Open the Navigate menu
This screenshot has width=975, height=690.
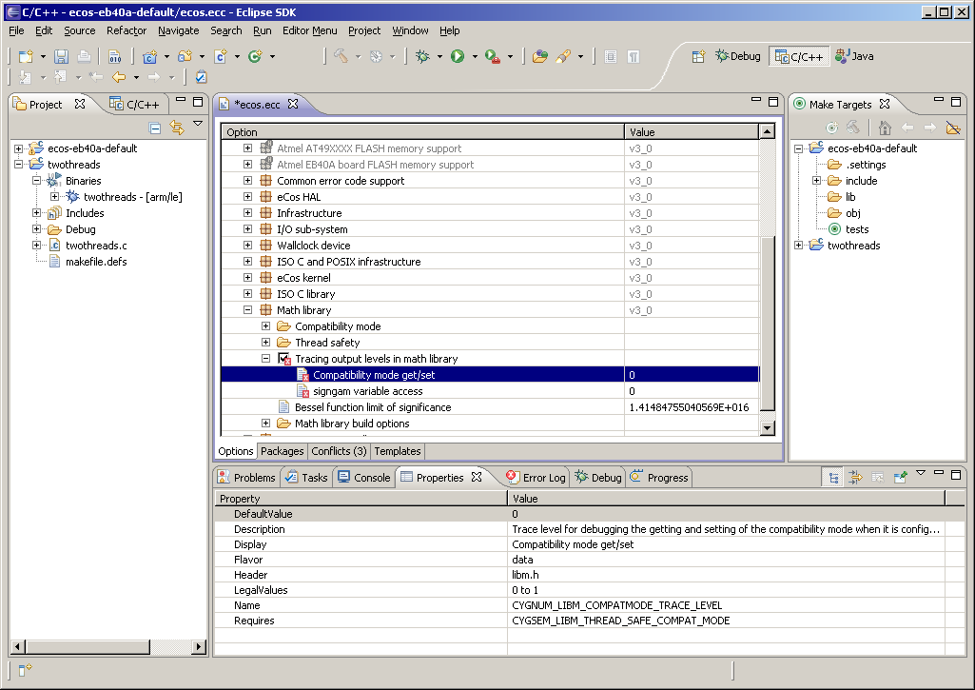pyautogui.click(x=179, y=30)
